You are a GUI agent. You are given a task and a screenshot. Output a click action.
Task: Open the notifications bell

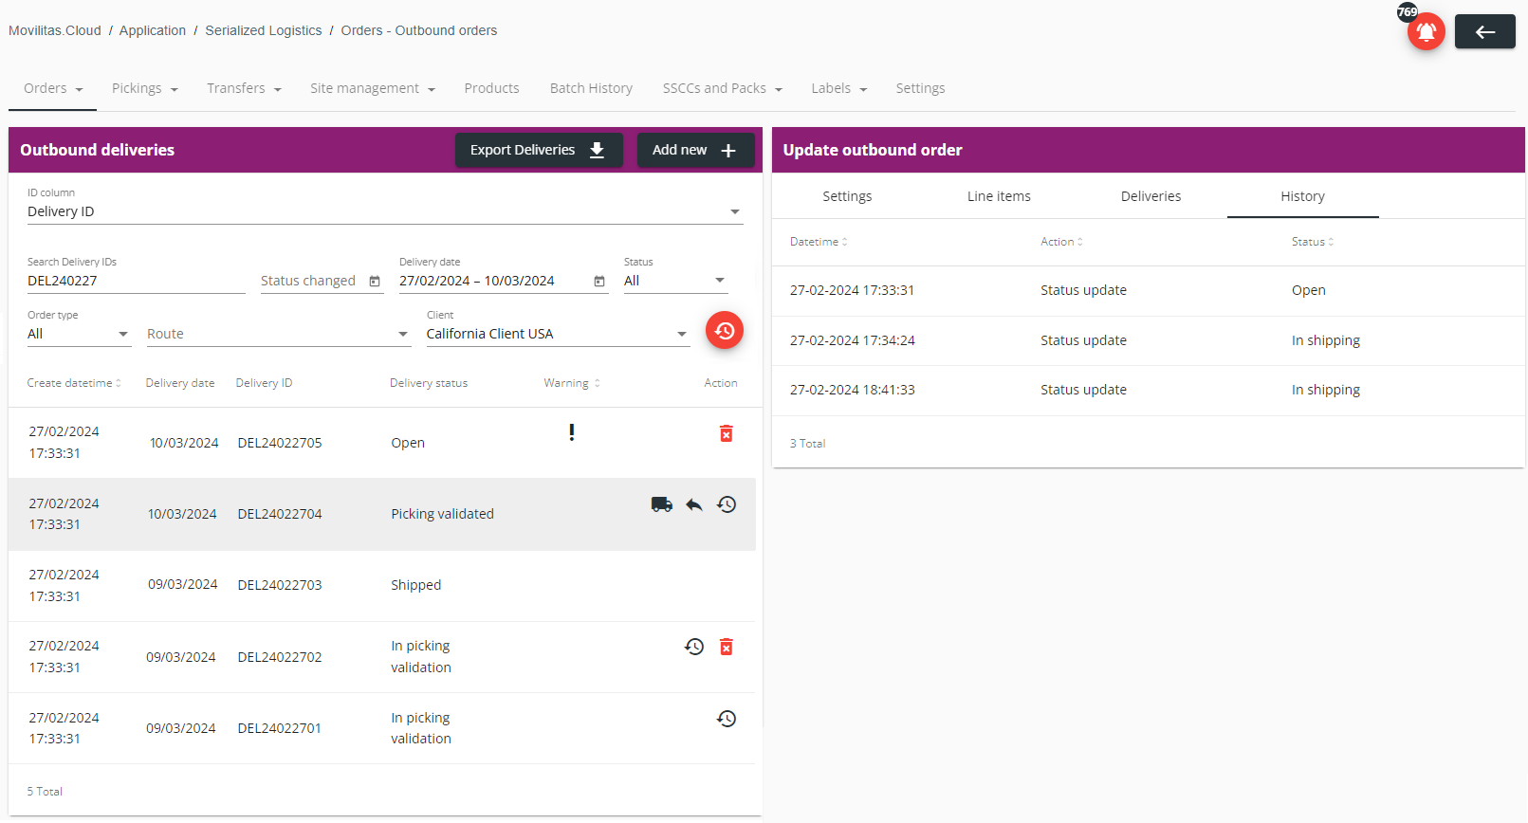pos(1426,31)
